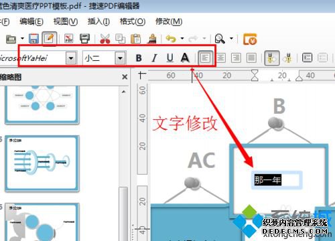Click the active highlighter pen icon

click(x=272, y=58)
